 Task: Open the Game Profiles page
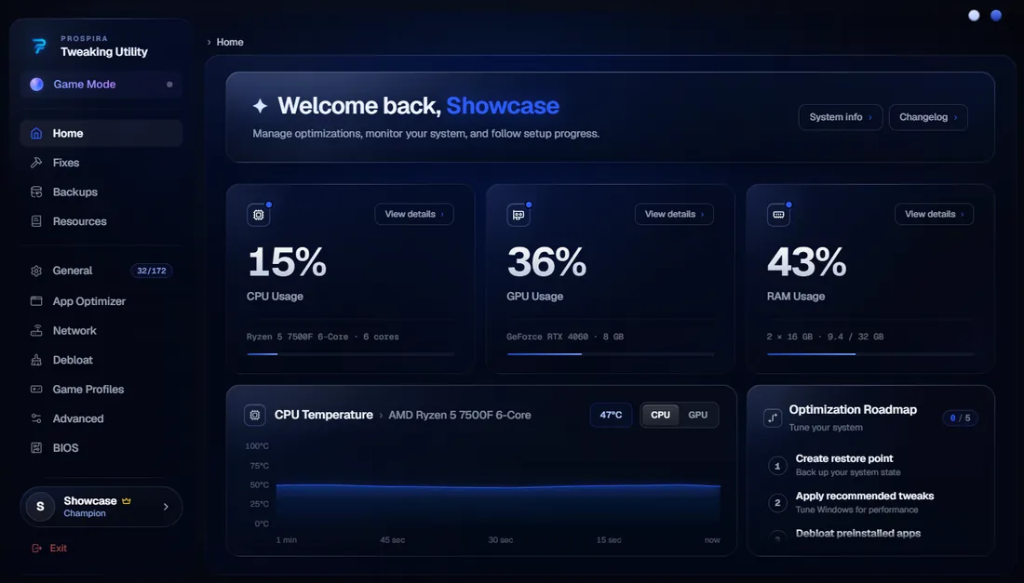(101, 390)
